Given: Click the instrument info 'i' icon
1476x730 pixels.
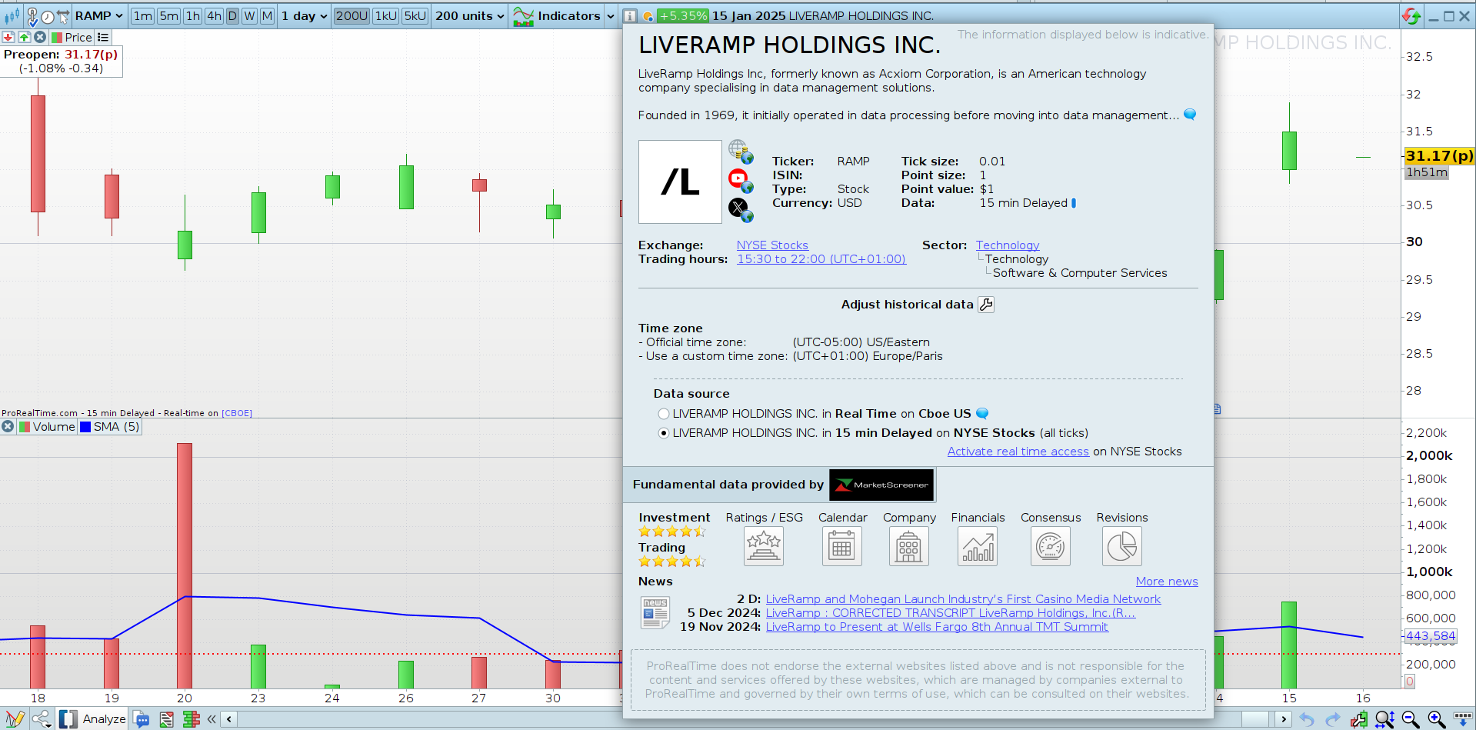Looking at the screenshot, I should click(630, 16).
